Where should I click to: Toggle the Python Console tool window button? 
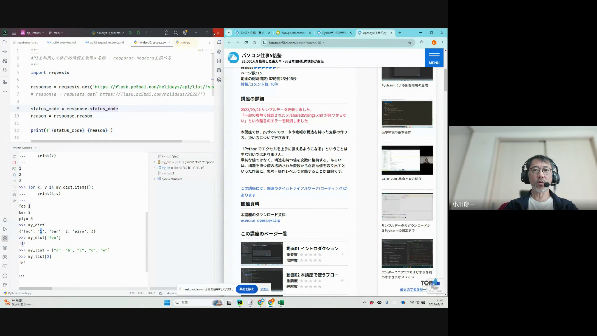coord(5,239)
